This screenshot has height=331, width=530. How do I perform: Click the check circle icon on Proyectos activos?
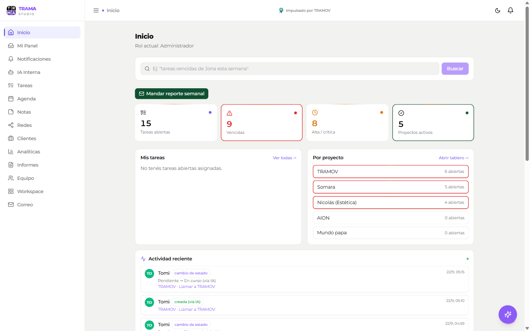pyautogui.click(x=401, y=113)
